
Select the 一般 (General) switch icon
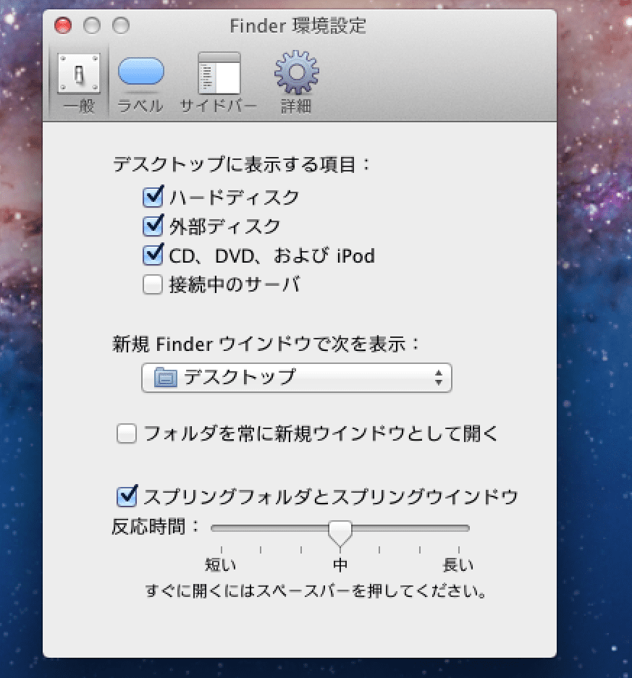pos(79,74)
